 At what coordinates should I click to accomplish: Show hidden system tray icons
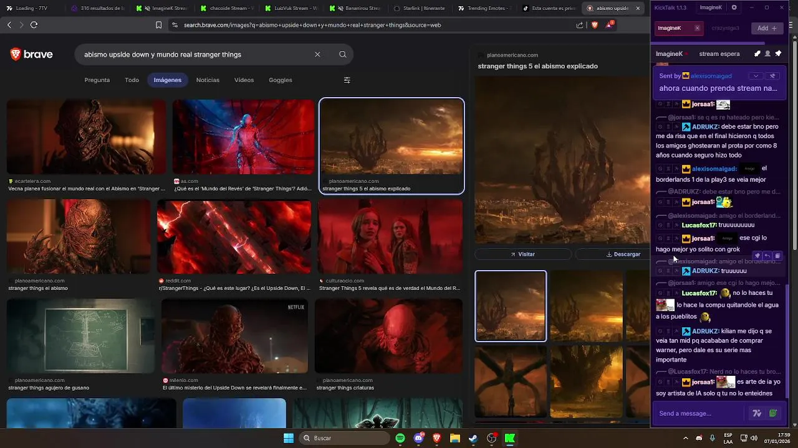(x=686, y=438)
